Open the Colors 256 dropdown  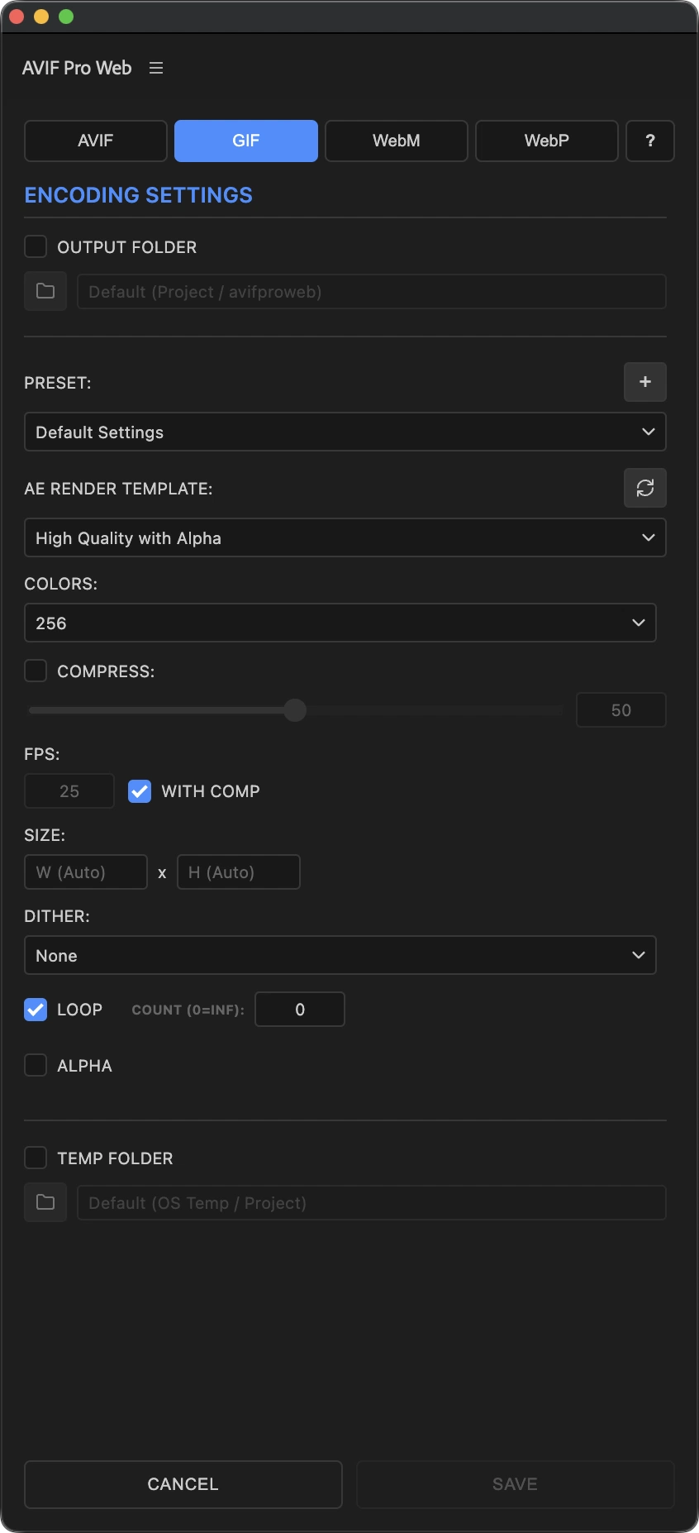point(340,623)
